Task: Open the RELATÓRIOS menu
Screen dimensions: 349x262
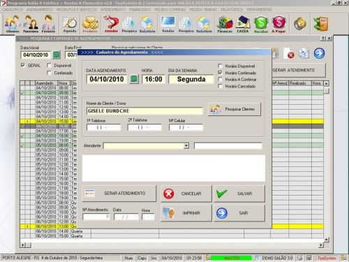Action: click(232, 10)
